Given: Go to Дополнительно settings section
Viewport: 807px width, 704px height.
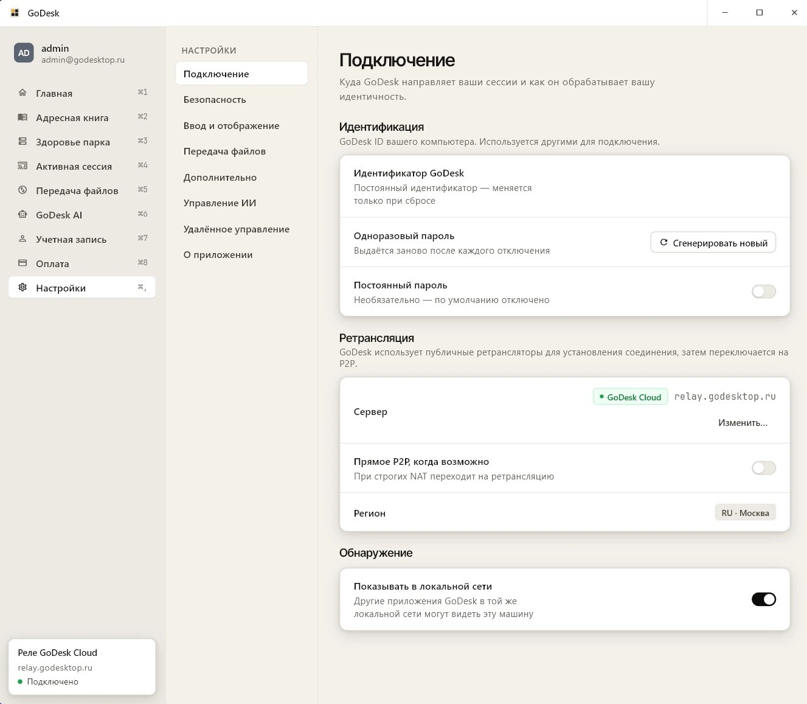Looking at the screenshot, I should (x=241, y=177).
